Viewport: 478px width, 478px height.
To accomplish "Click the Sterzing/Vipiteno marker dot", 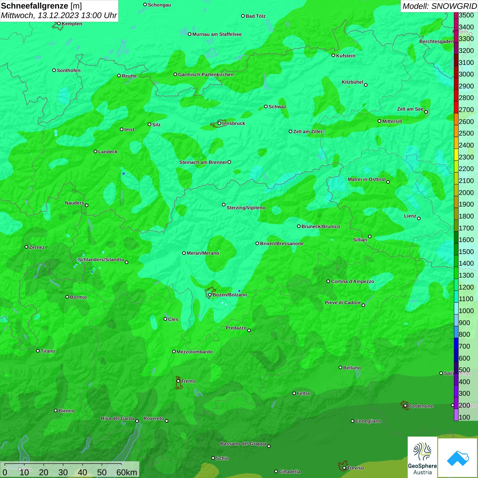I will pyautogui.click(x=224, y=205).
